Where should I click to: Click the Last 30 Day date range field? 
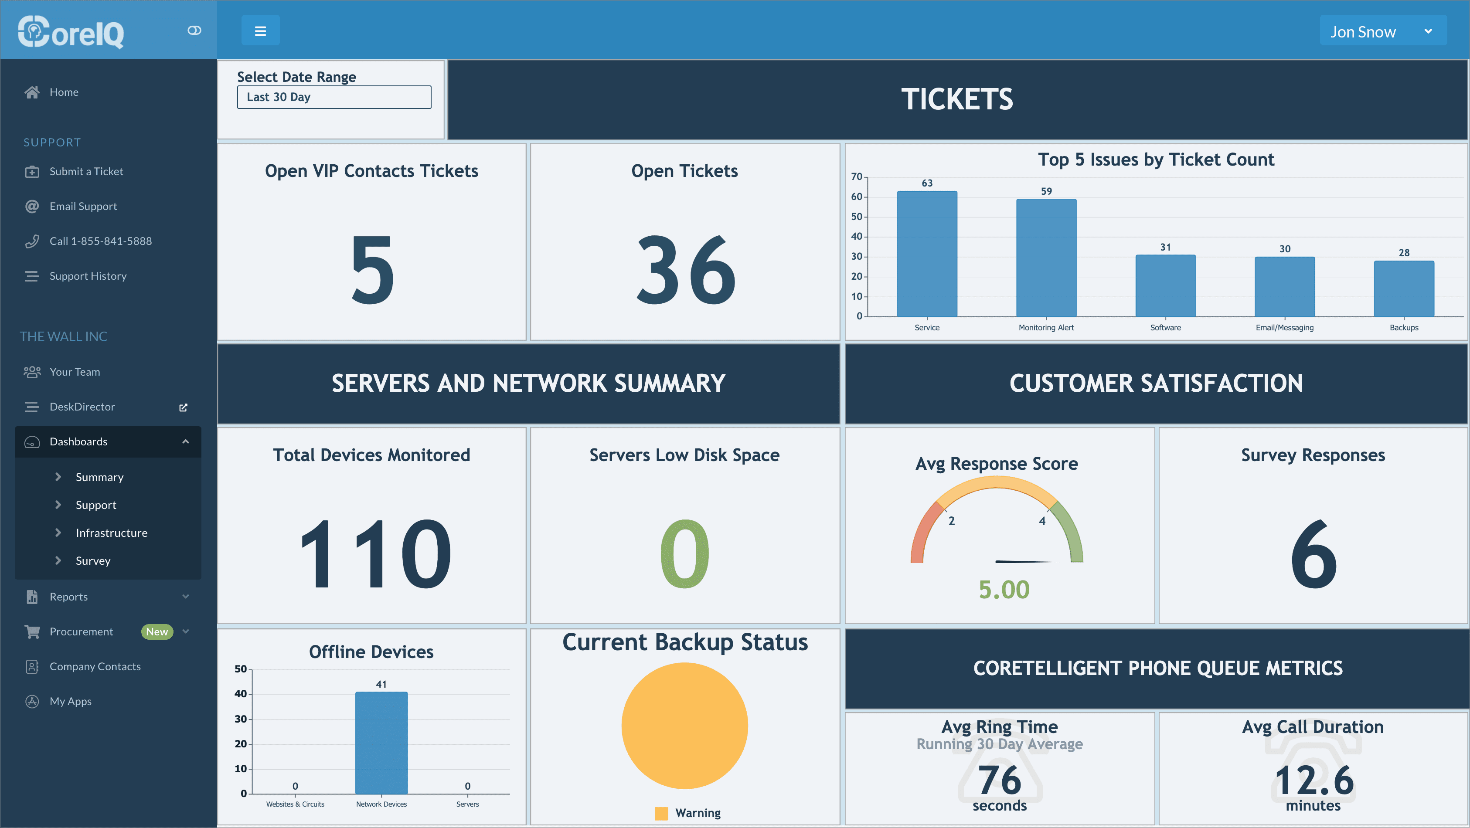[334, 97]
